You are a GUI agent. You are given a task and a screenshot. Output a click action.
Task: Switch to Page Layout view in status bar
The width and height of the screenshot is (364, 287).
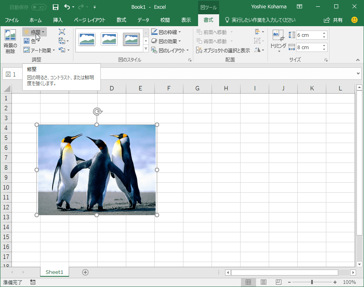click(264, 282)
